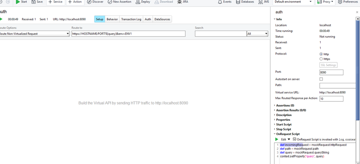360x164 pixels.
Task: Click the Max Routed Response per Action field
Action: click(x=331, y=99)
